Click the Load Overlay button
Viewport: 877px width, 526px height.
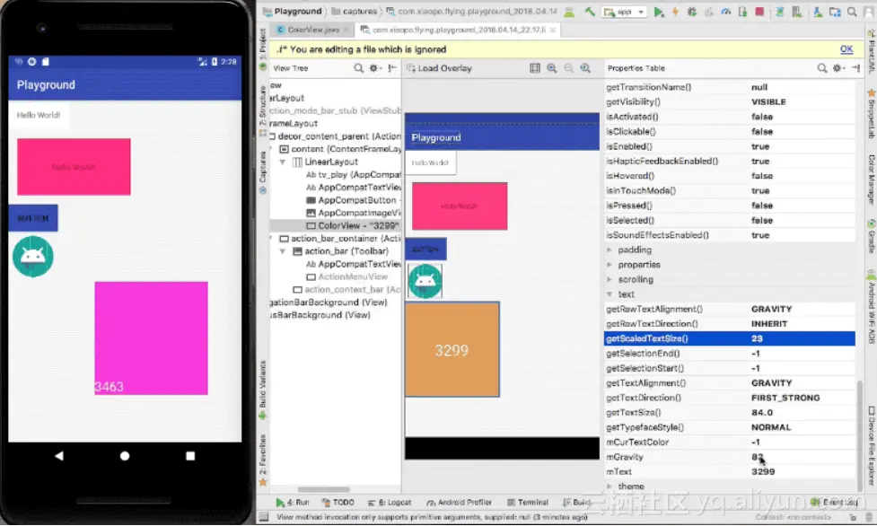click(x=439, y=68)
